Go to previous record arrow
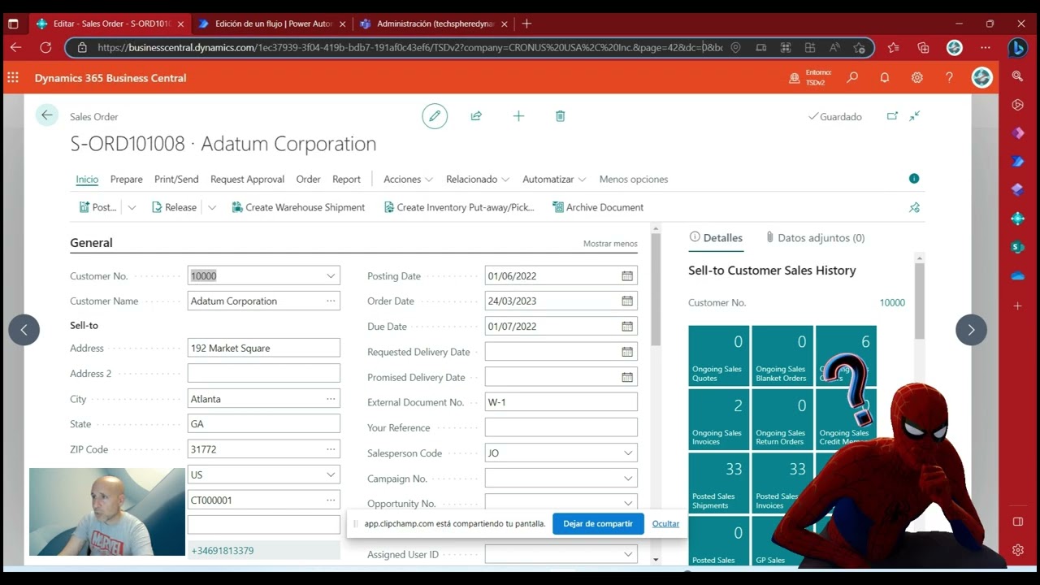This screenshot has height=585, width=1040. click(x=24, y=330)
